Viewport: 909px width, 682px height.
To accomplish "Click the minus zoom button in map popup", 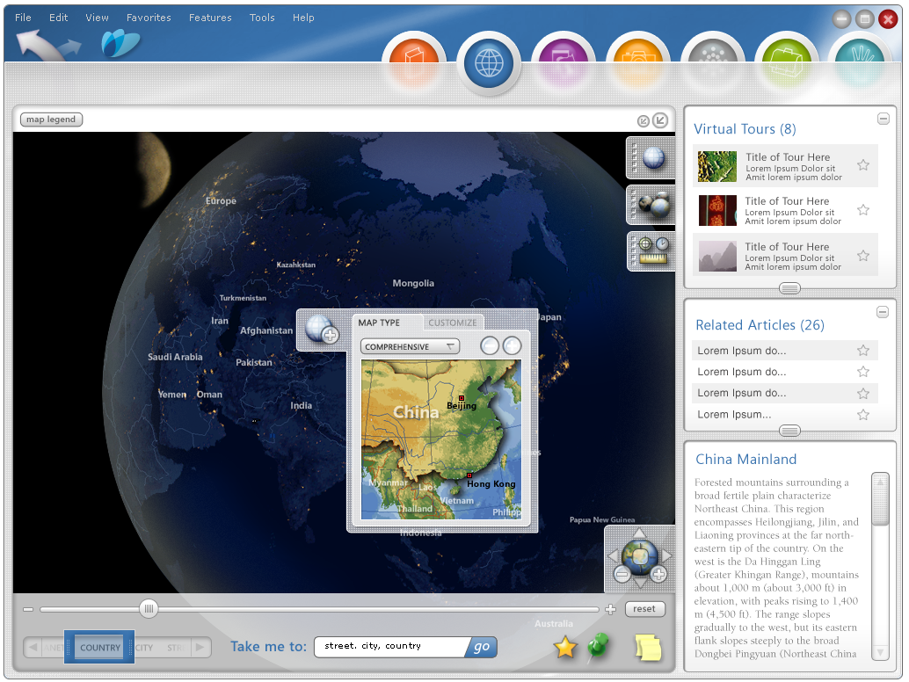I will (x=490, y=346).
